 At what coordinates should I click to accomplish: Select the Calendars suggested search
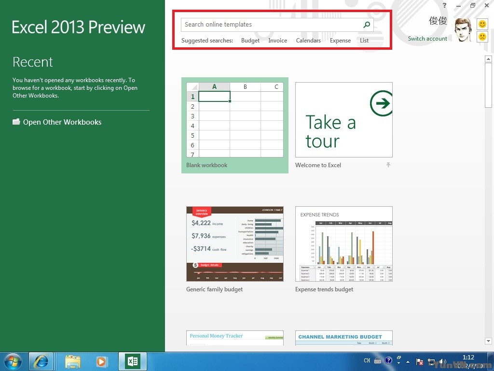308,41
